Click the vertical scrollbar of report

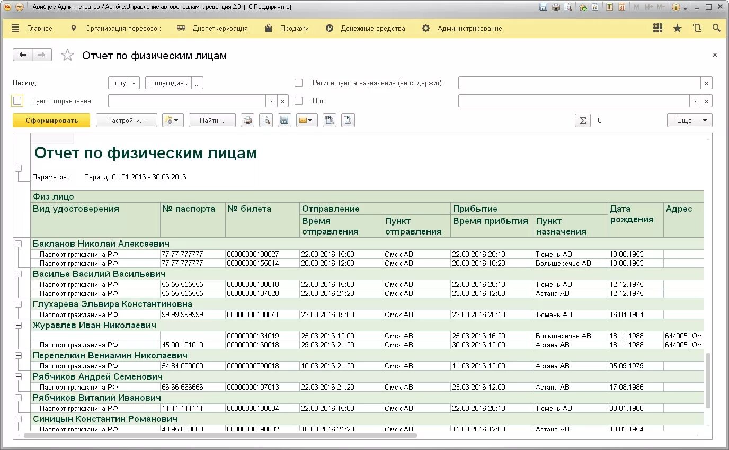(x=708, y=381)
